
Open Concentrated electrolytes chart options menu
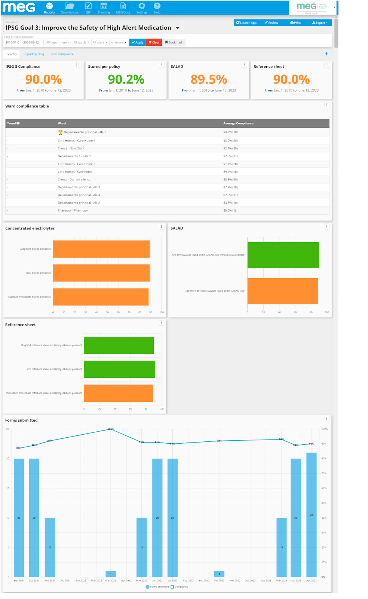162,226
